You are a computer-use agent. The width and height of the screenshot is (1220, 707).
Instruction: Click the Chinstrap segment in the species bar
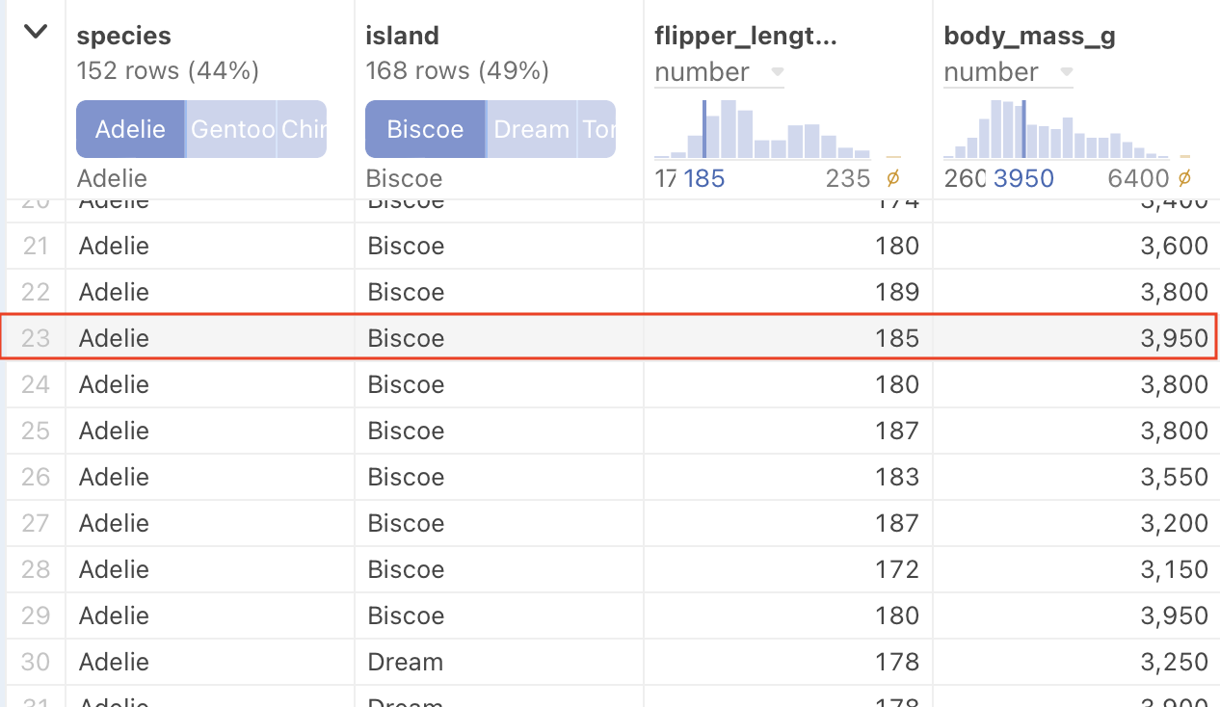click(x=302, y=128)
